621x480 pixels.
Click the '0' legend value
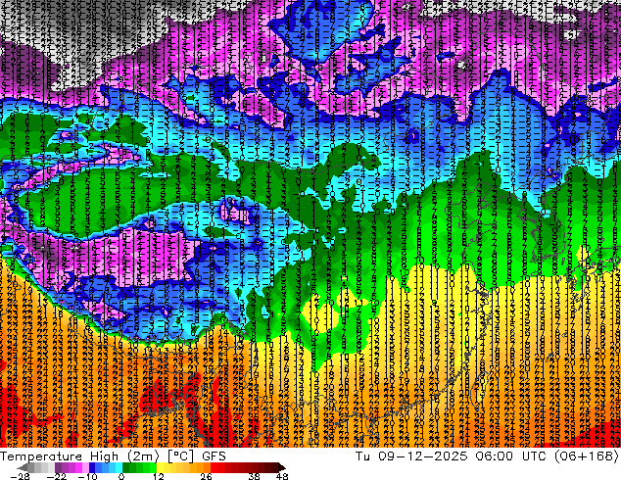coord(121,476)
